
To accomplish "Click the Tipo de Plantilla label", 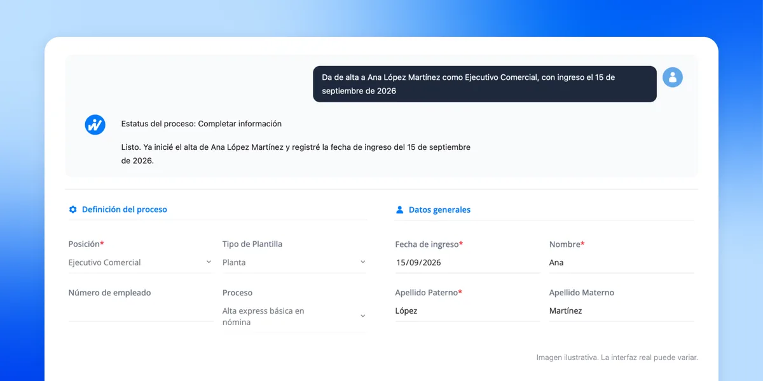I will click(252, 244).
